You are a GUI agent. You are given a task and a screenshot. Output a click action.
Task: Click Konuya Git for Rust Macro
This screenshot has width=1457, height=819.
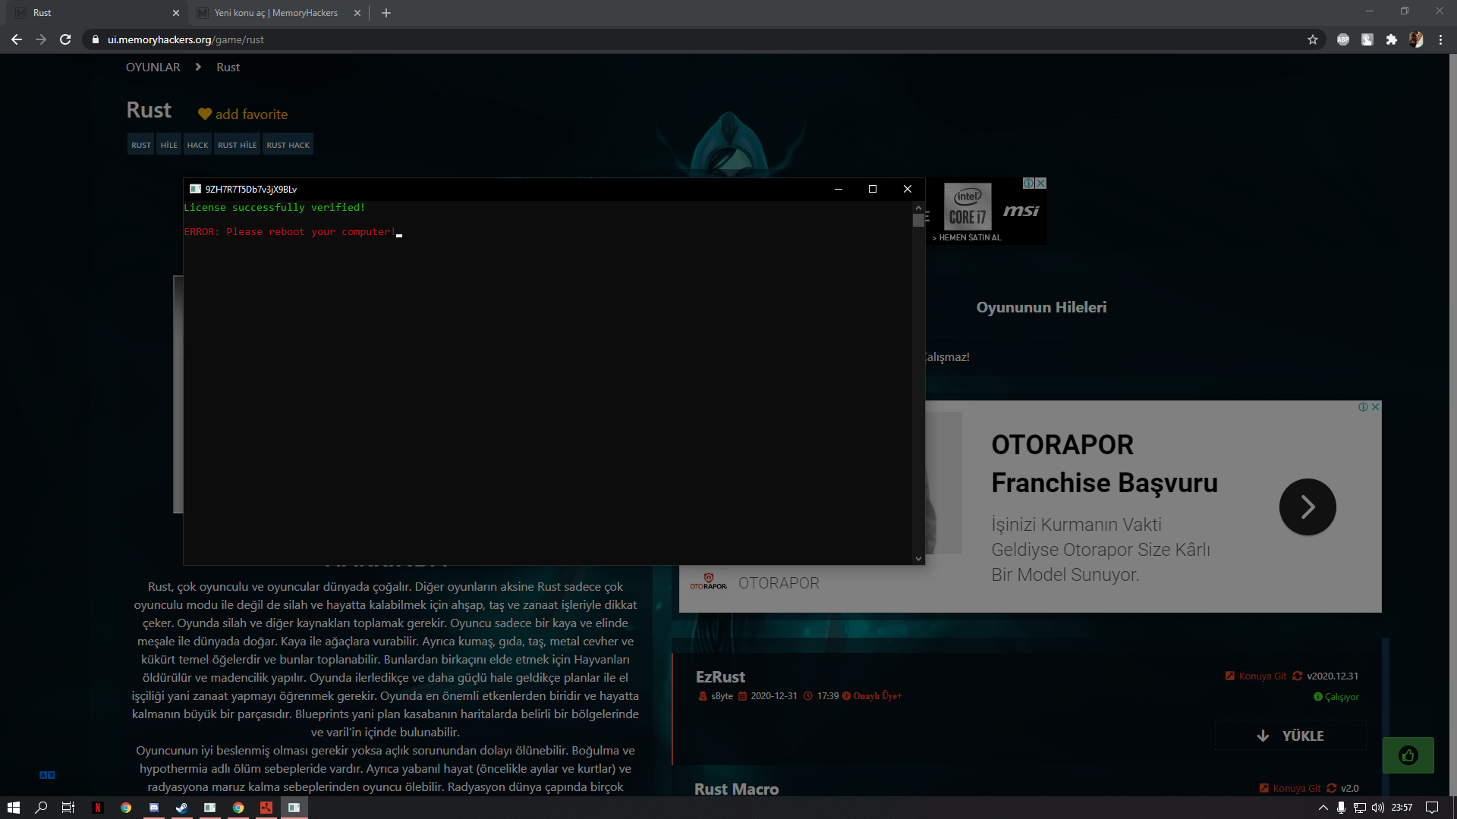pos(1290,789)
